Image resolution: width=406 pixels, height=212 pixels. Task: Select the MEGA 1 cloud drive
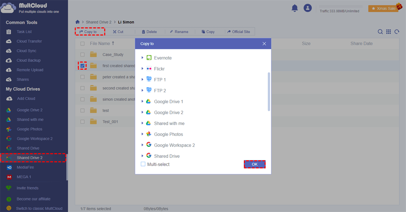pyautogui.click(x=24, y=177)
